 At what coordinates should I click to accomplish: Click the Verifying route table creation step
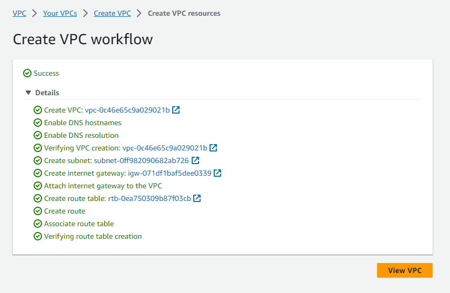[92, 236]
